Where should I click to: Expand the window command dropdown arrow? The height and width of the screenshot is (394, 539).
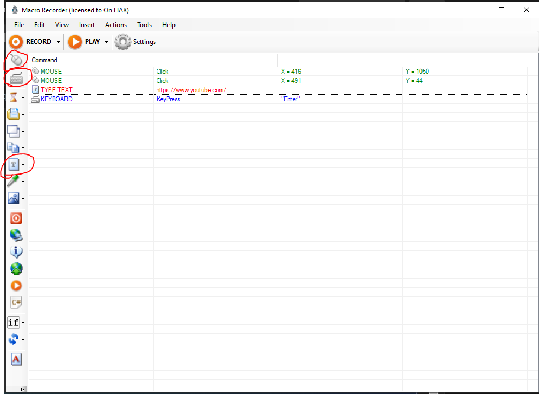[23, 131]
